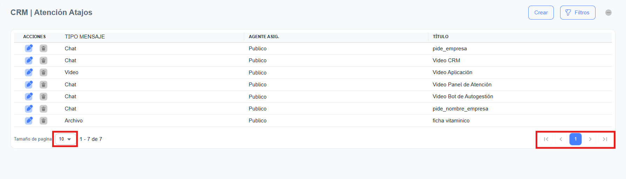Delete the Video Panel de Atención row
The image size is (626, 179).
[43, 85]
